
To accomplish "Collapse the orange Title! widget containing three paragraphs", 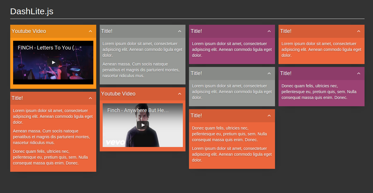I will click(90, 98).
